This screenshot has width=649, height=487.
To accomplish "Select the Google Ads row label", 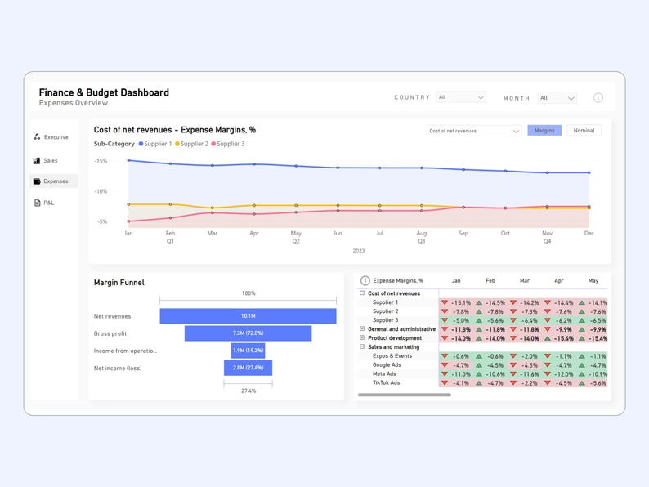I will click(x=387, y=365).
